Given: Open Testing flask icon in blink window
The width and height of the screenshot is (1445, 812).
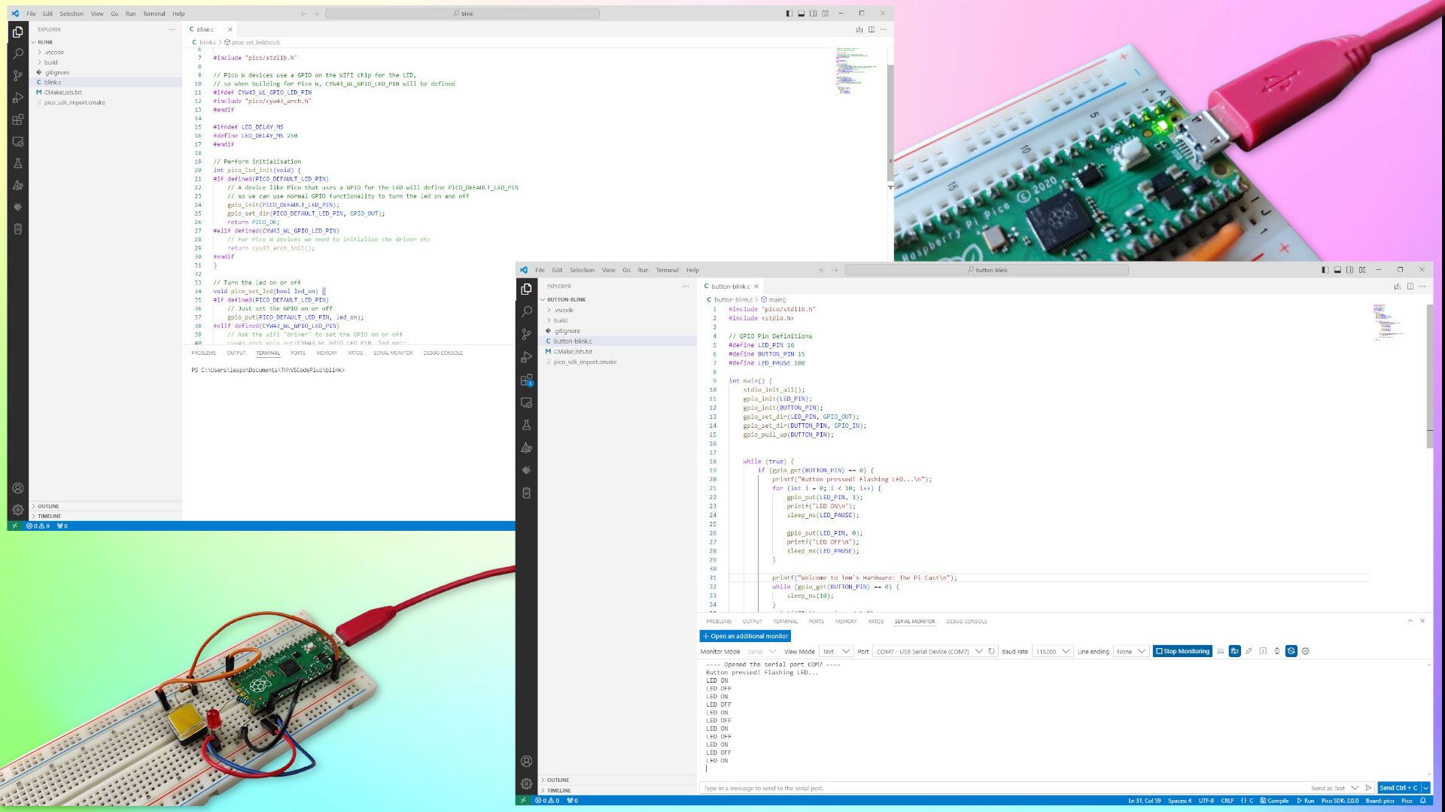Looking at the screenshot, I should click(18, 163).
